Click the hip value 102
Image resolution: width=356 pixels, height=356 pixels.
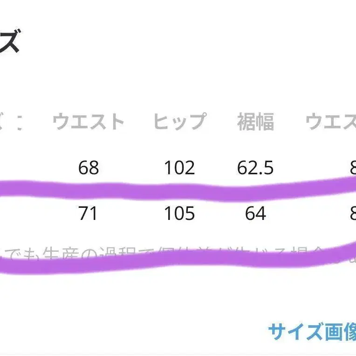pyautogui.click(x=179, y=168)
